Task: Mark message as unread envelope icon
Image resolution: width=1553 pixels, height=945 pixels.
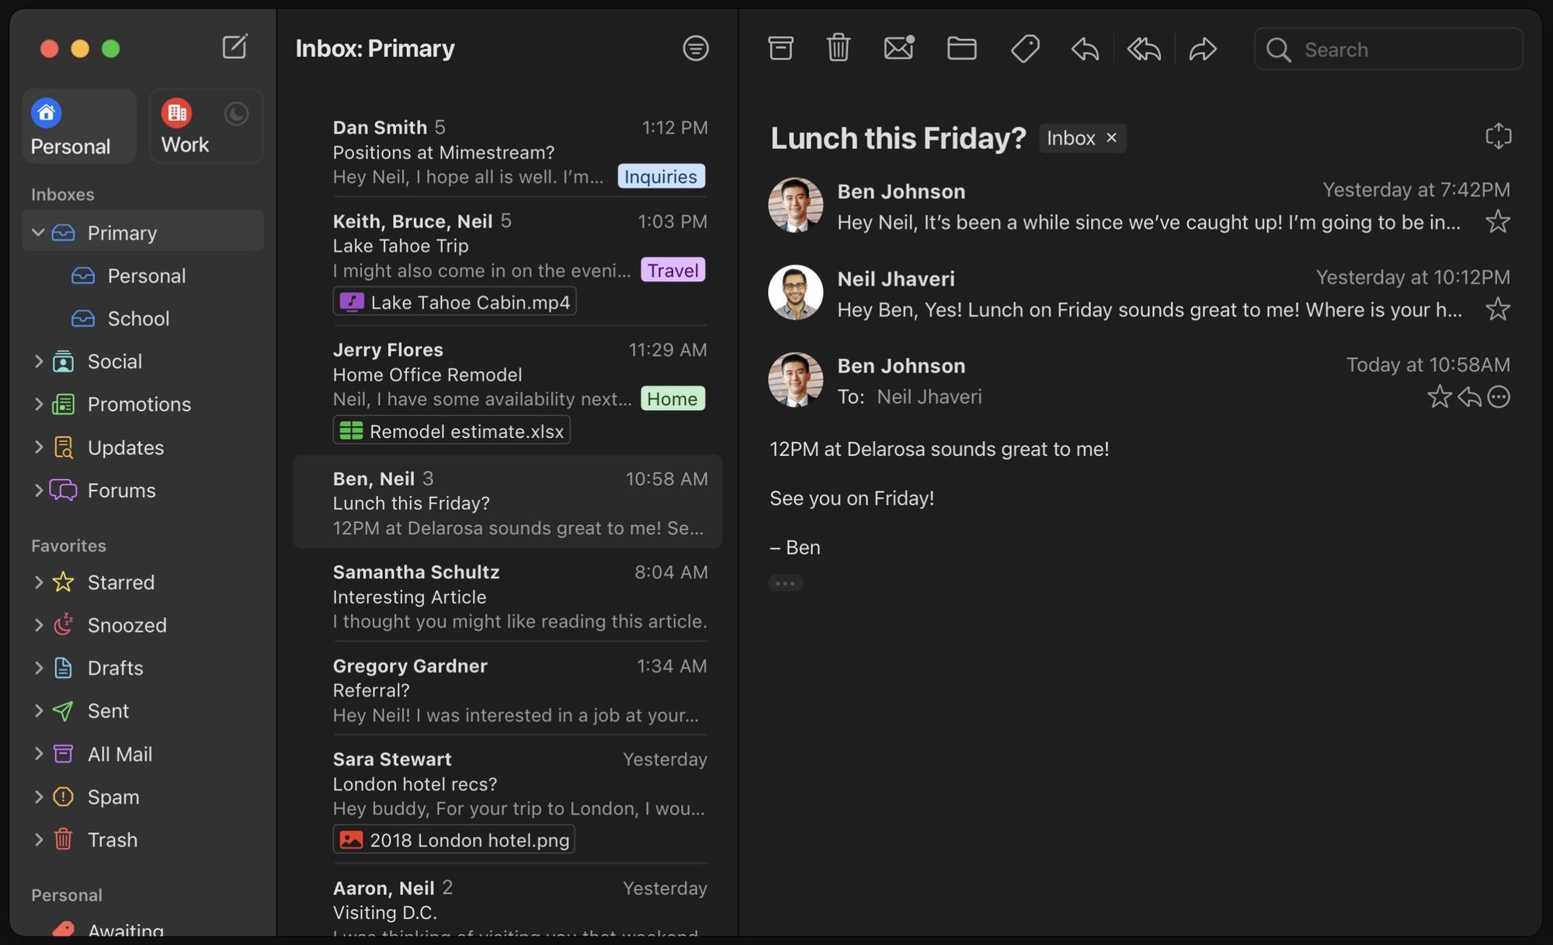Action: pos(898,49)
